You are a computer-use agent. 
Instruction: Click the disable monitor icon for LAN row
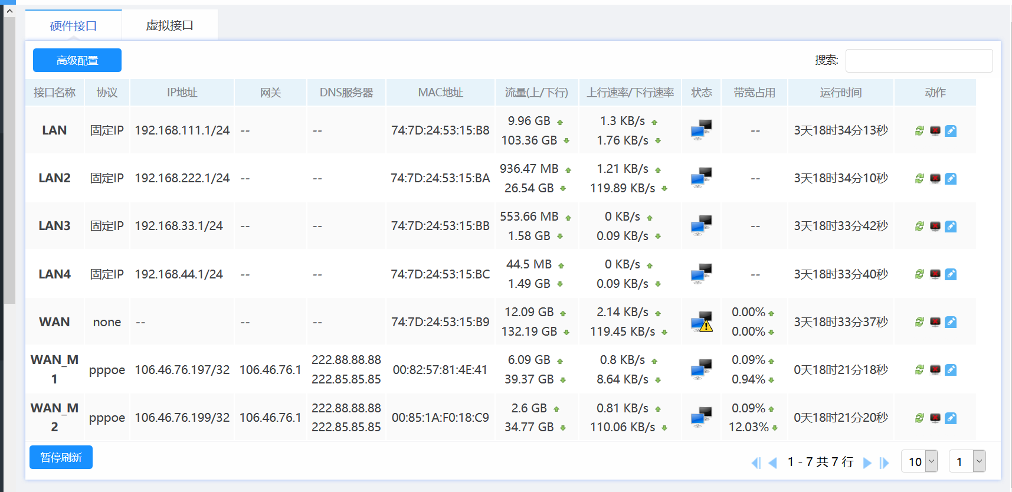click(x=935, y=131)
